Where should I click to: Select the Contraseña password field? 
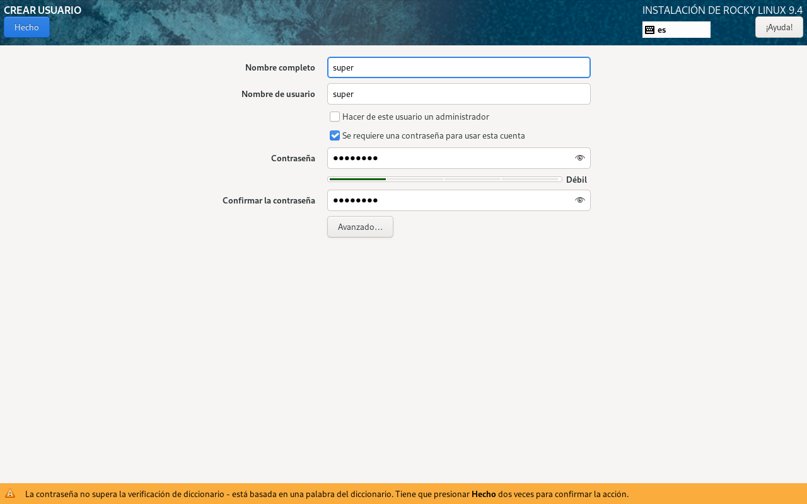pos(448,158)
